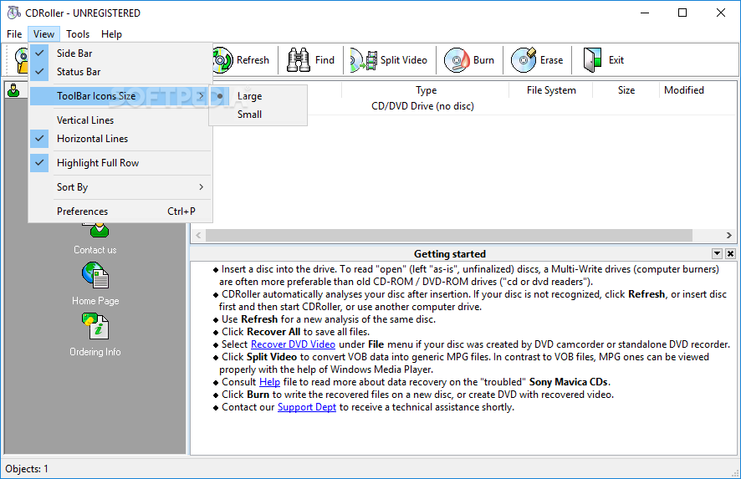Select Large toolbar icon size
Screen dimensions: 741x479
click(258, 96)
